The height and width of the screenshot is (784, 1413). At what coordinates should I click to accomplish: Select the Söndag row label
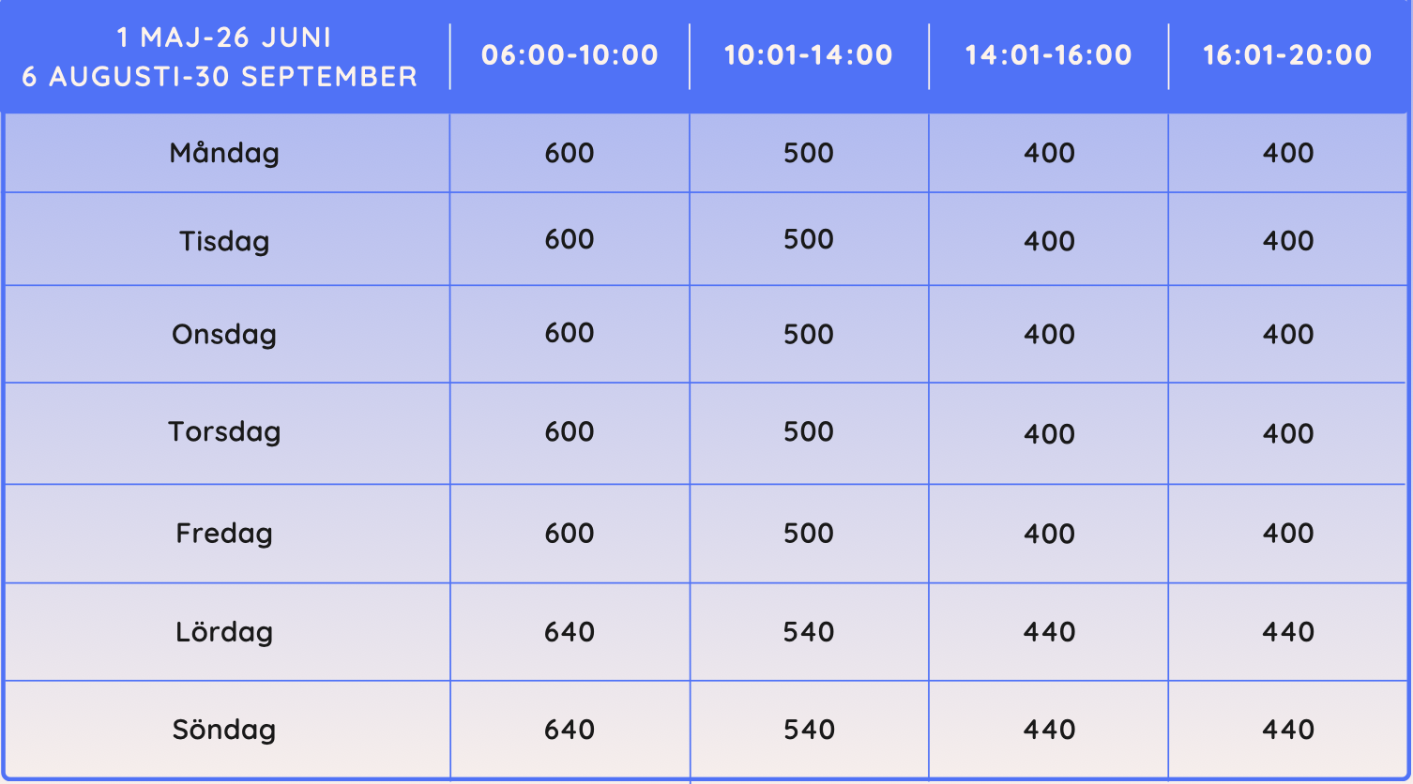pos(224,730)
